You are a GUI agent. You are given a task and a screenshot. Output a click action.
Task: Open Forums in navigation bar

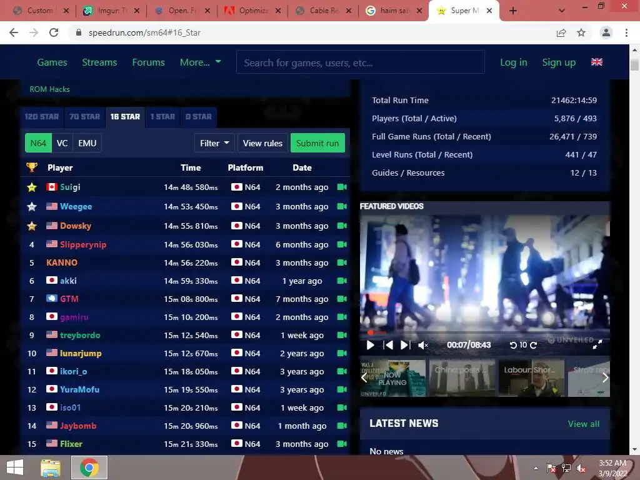(x=149, y=62)
